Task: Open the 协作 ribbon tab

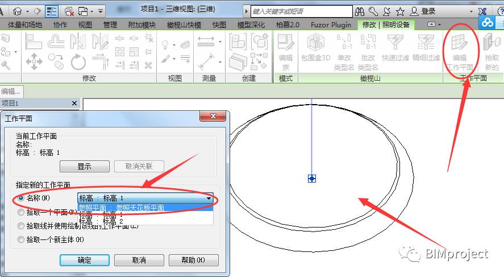Action: (60, 25)
